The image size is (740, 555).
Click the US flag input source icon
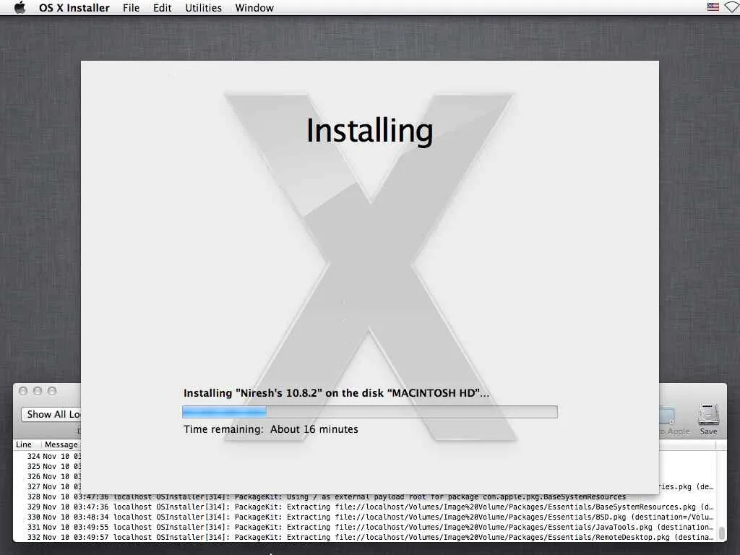(x=713, y=7)
